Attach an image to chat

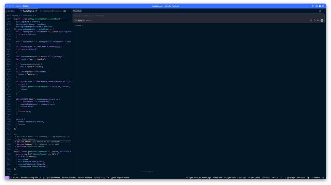coord(318,21)
